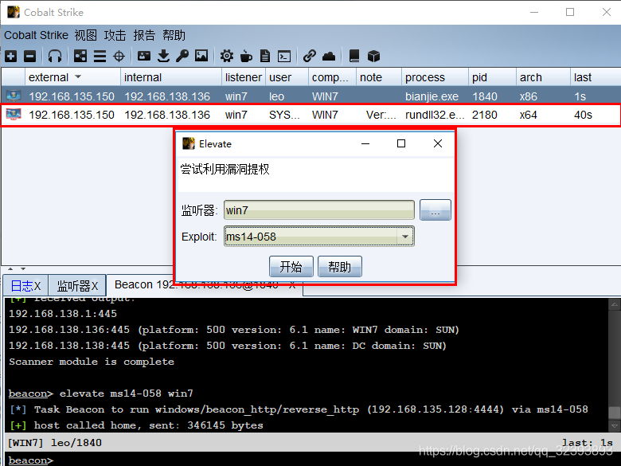Image resolution: width=621 pixels, height=466 pixels.
Task: Open downloaded files arrow icon
Action: coord(163,57)
